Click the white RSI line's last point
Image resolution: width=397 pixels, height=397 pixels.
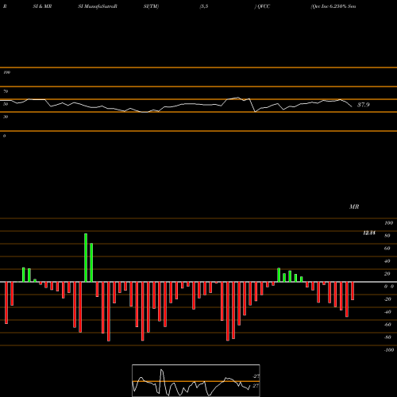click(x=352, y=106)
